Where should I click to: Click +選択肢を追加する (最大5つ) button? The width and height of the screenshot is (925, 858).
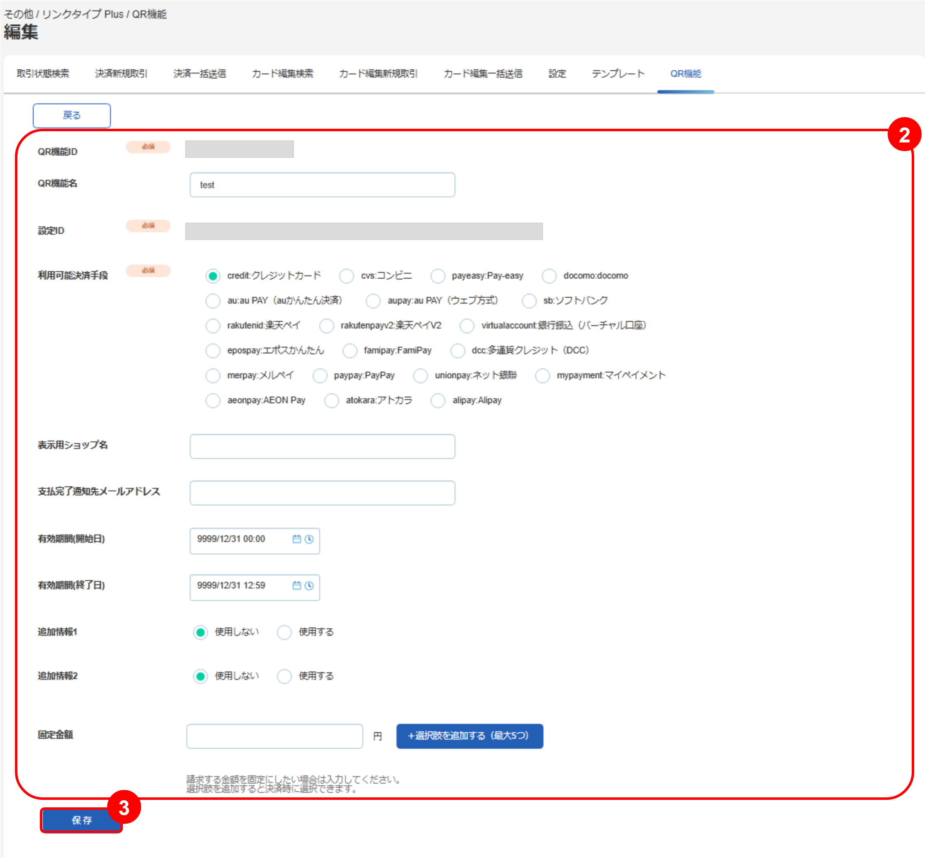(470, 736)
